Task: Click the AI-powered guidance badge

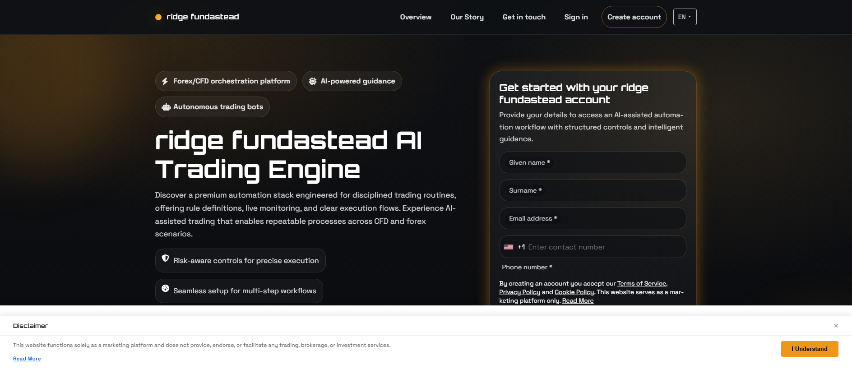Action: tap(352, 81)
